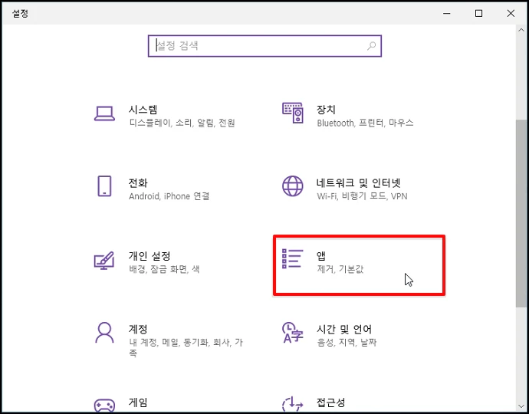Open the 장치 settings title
This screenshot has height=414, width=529.
pos(326,110)
